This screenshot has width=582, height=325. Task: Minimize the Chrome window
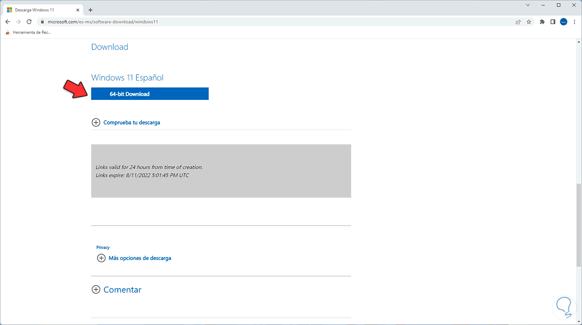click(544, 5)
